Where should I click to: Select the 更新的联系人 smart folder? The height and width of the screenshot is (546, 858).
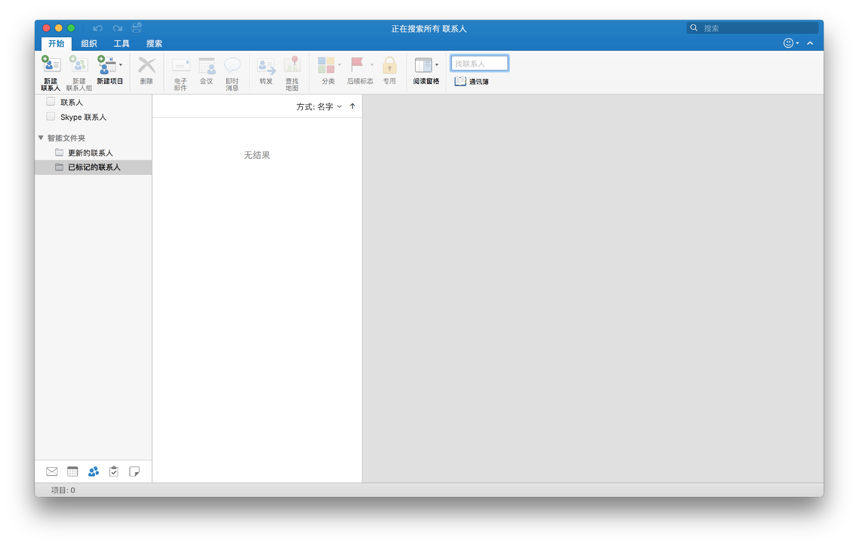coord(90,153)
